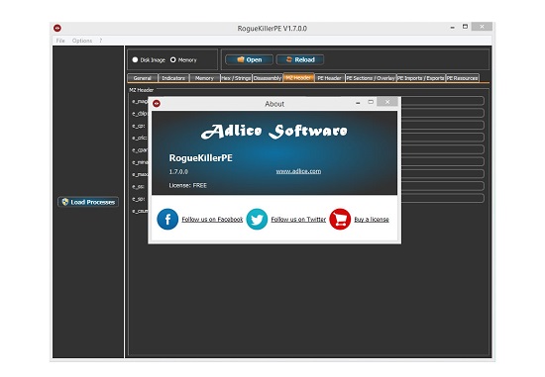
Task: Select the MZ Header tab
Action: coord(298,77)
